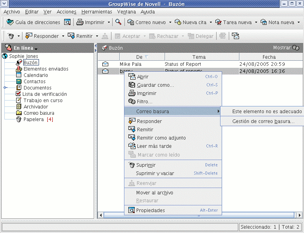Open the Archivo menu
Image resolution: width=304 pixels, height=233 pixels.
[12, 12]
